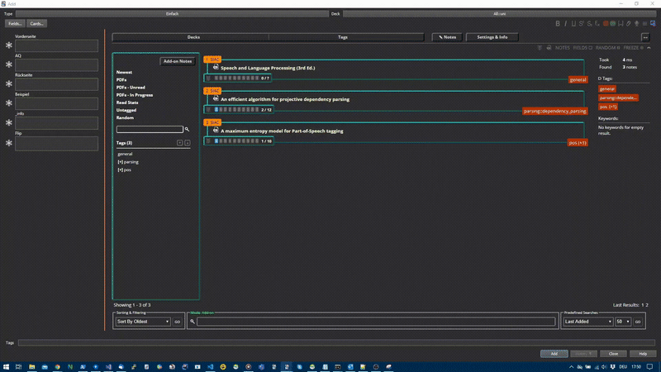Show PDFs - In Progress list
Screen dimensions: 661x372
(x=135, y=95)
